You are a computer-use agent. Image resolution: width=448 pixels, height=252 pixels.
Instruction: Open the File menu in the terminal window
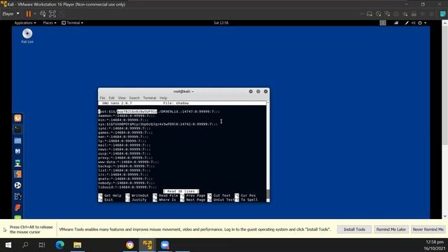tap(102, 98)
